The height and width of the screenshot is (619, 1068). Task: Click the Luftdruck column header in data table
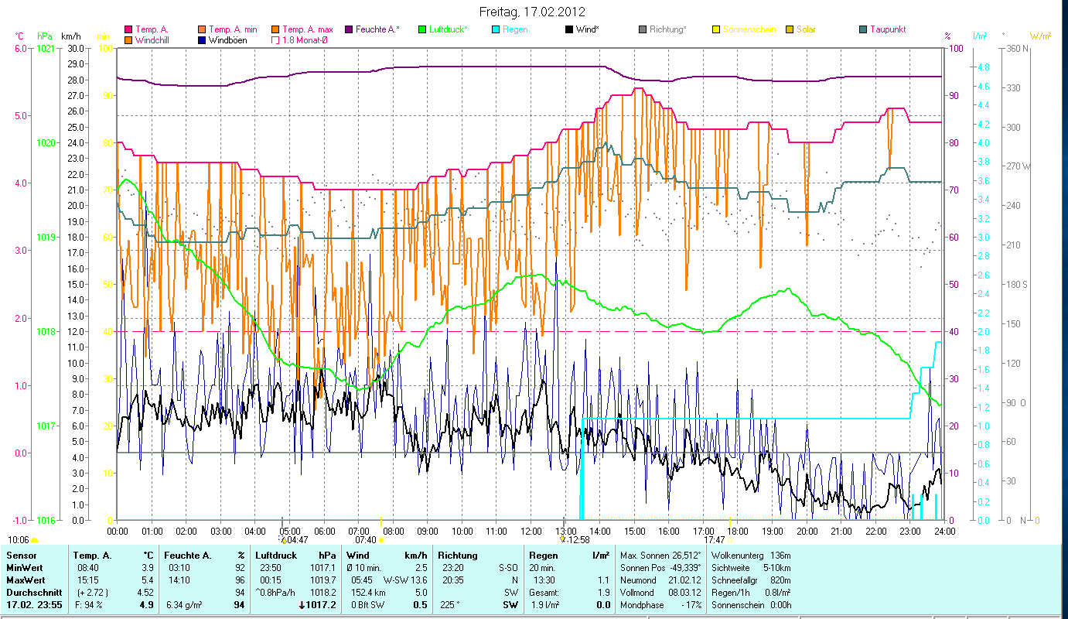(x=276, y=556)
